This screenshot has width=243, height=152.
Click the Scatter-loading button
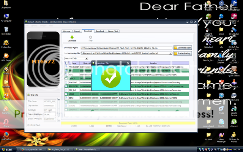[183, 53]
